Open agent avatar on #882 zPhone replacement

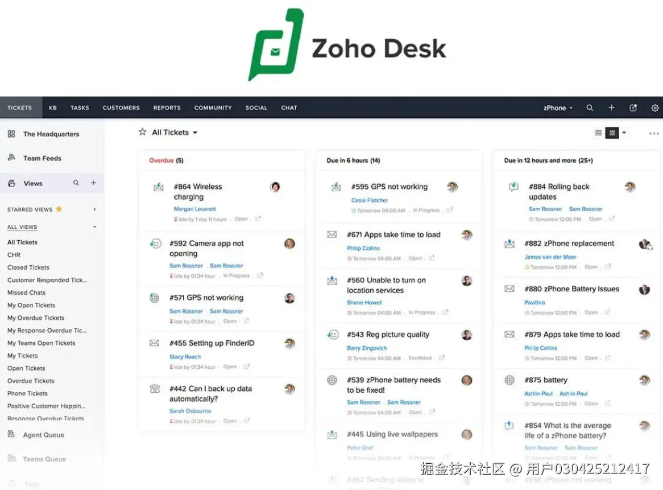pyautogui.click(x=645, y=244)
